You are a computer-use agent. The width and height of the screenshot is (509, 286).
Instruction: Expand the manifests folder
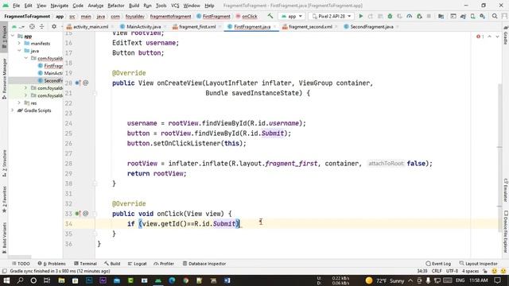coord(19,43)
